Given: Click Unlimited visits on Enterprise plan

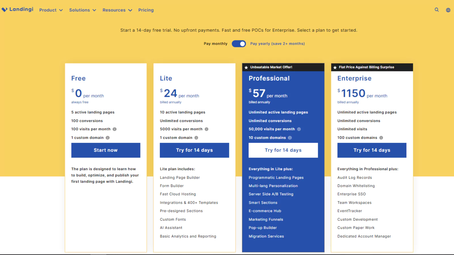Looking at the screenshot, I should point(352,129).
